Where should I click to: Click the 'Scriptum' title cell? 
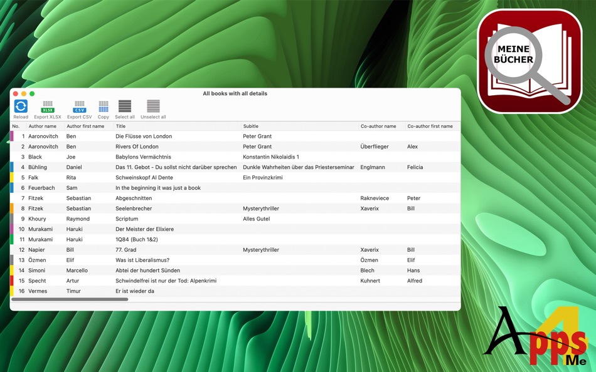(x=127, y=219)
